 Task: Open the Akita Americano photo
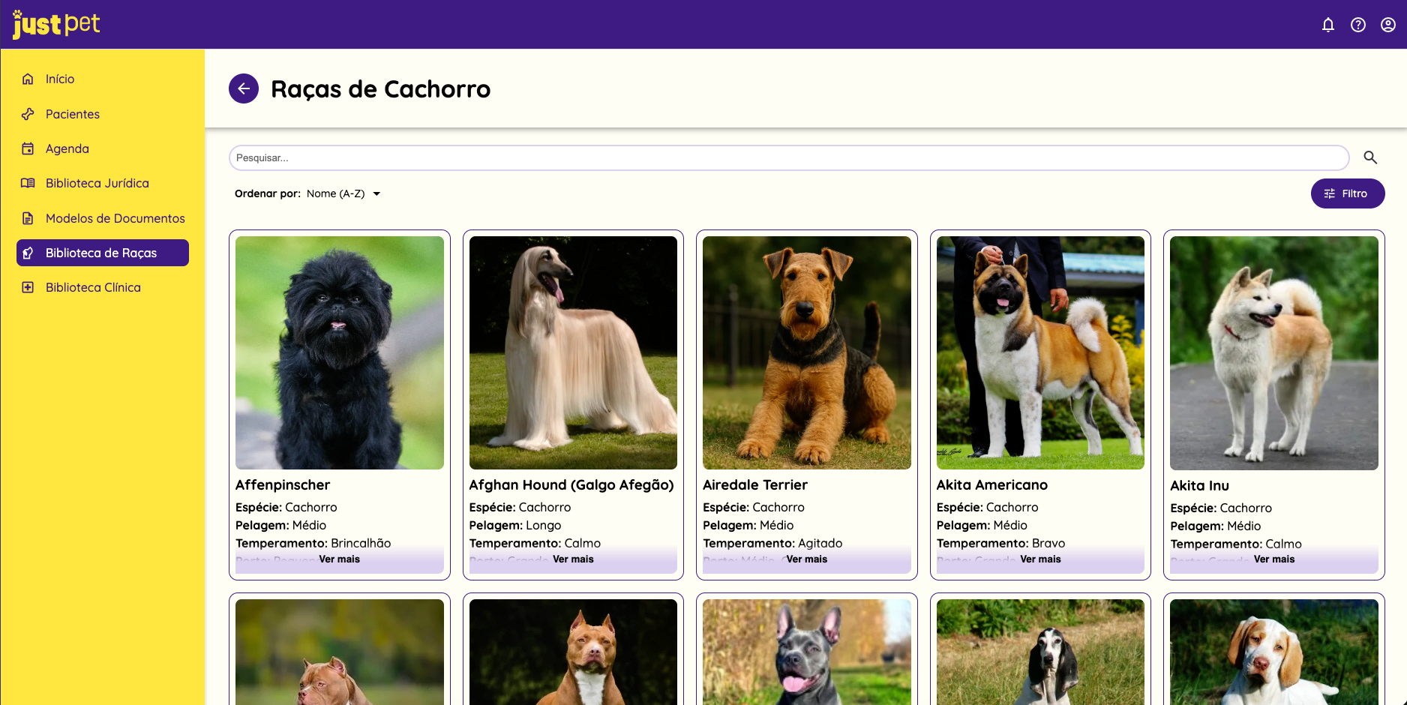tap(1040, 352)
